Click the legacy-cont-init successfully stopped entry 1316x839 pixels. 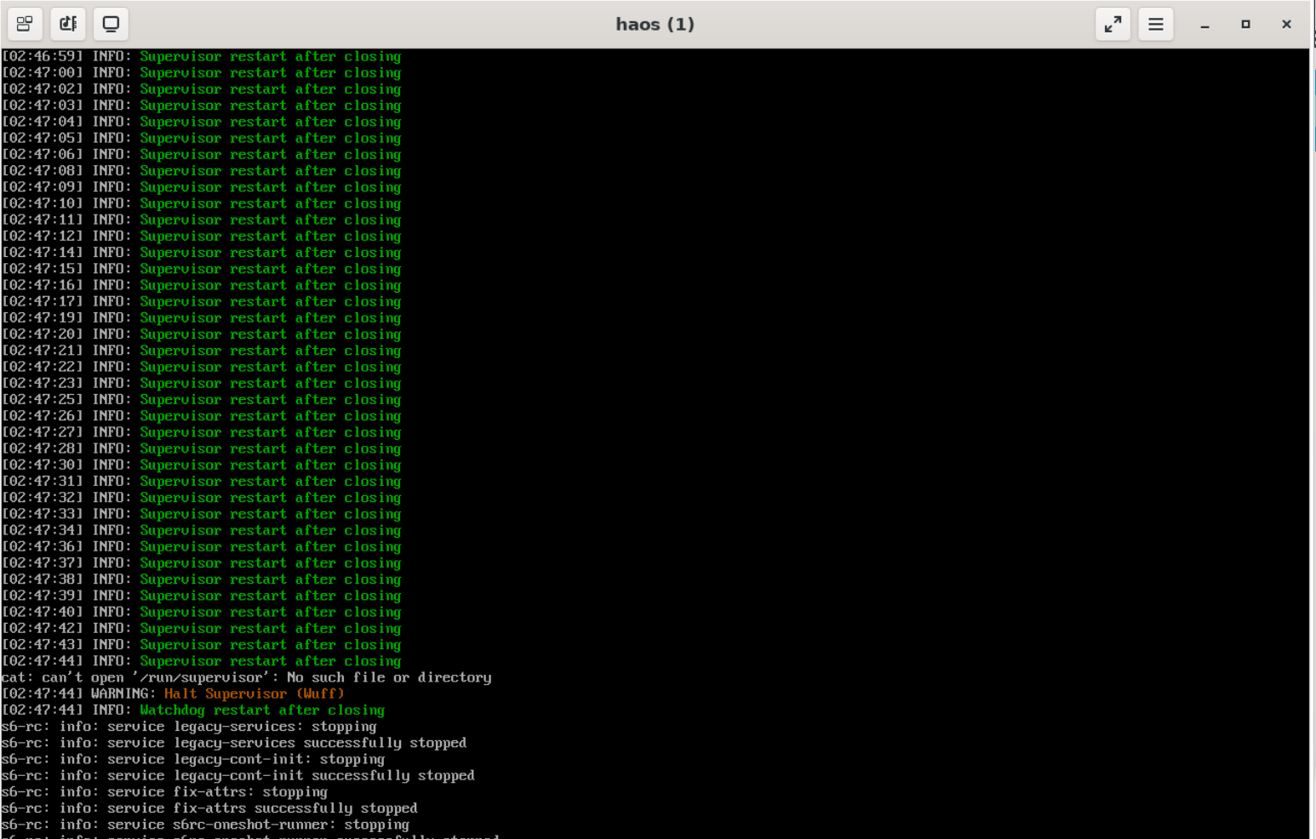(x=238, y=775)
